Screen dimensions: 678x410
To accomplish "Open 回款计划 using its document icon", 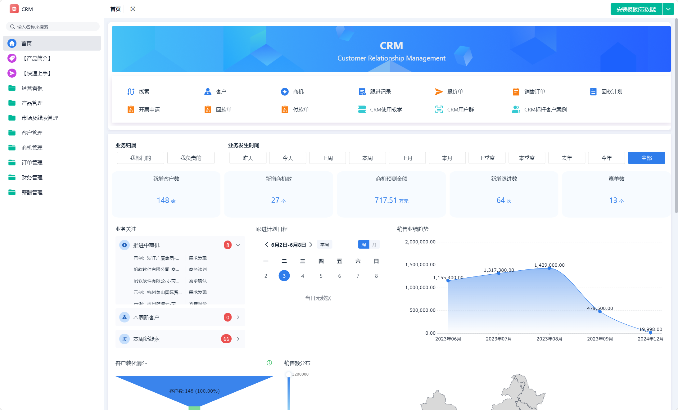I will tap(593, 92).
